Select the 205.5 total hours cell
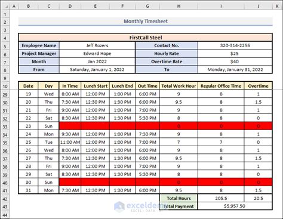The image size is (283, 219). click(221, 198)
